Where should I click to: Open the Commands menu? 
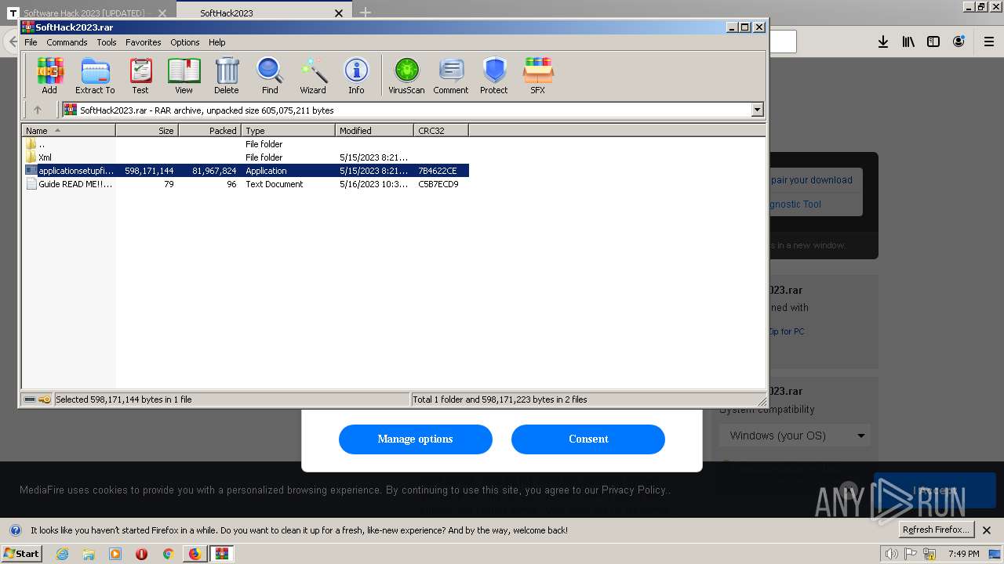(x=67, y=42)
